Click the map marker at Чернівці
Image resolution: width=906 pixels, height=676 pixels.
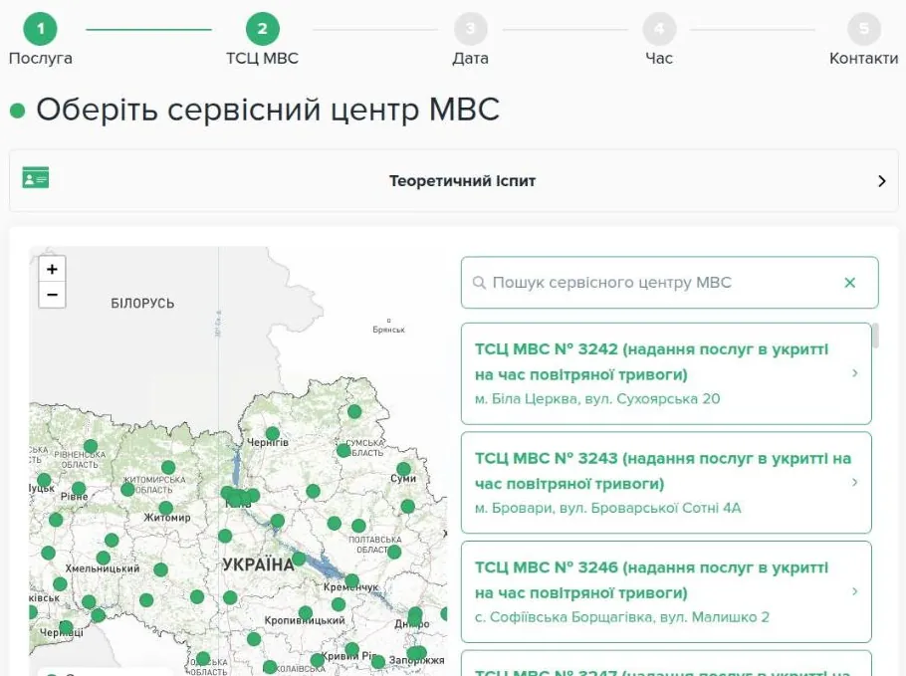(66, 627)
